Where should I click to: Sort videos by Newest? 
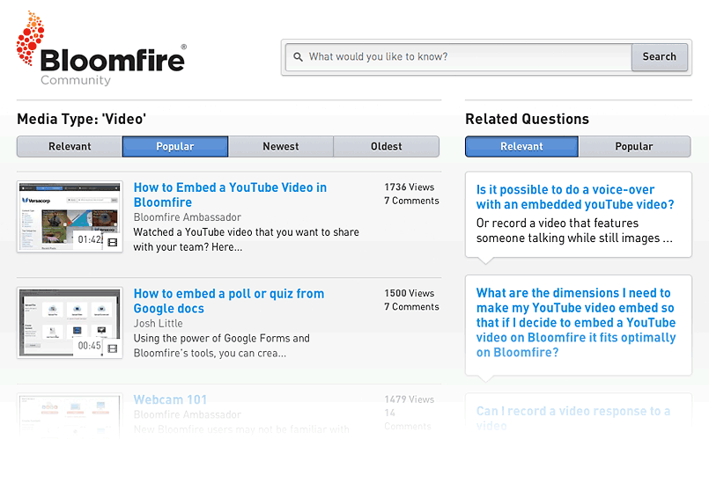pyautogui.click(x=281, y=147)
